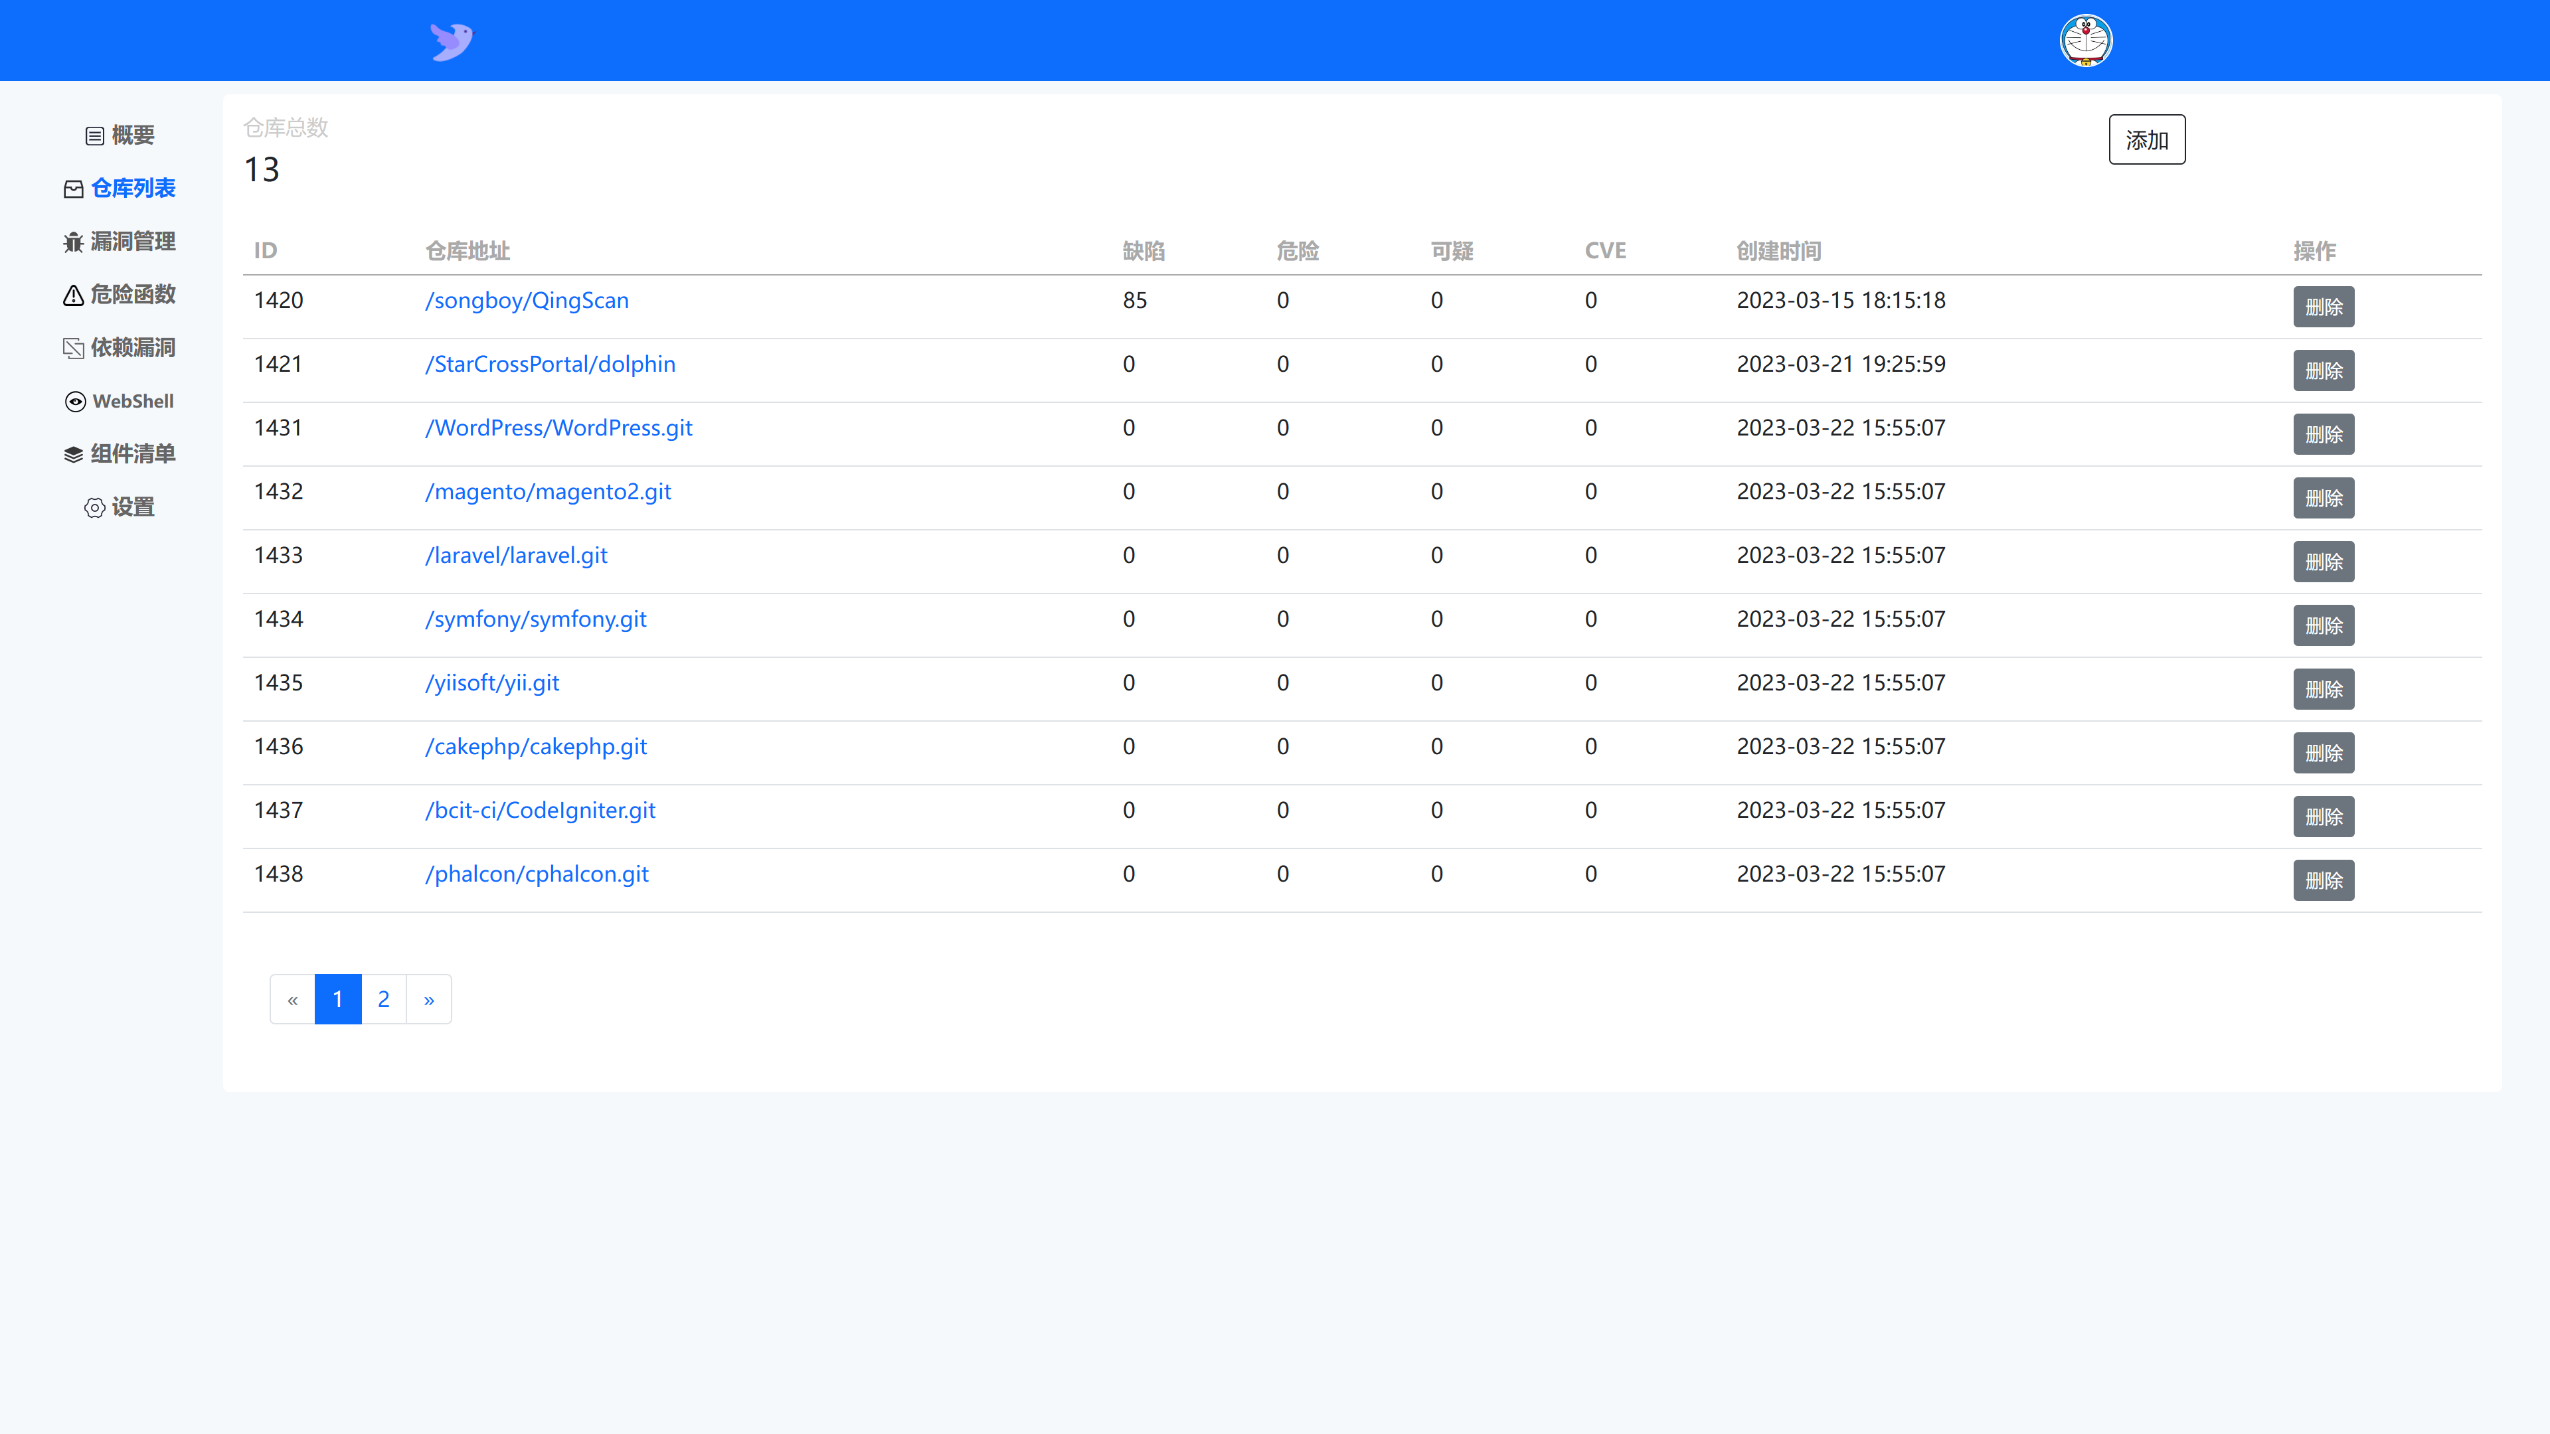Click the 依赖漏洞 sidebar icon
The width and height of the screenshot is (2550, 1434).
pyautogui.click(x=73, y=349)
